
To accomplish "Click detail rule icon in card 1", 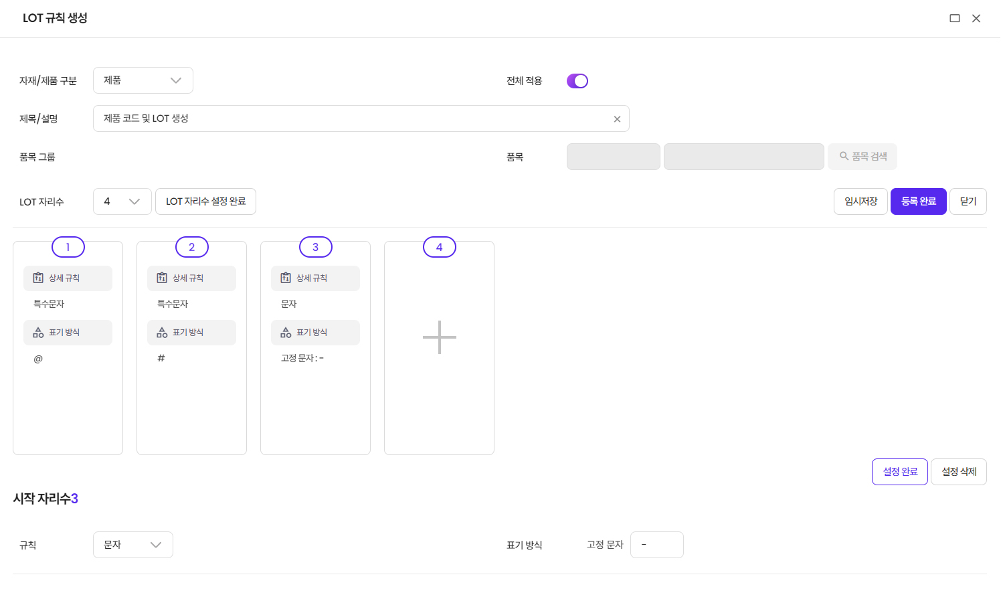I will coord(38,278).
